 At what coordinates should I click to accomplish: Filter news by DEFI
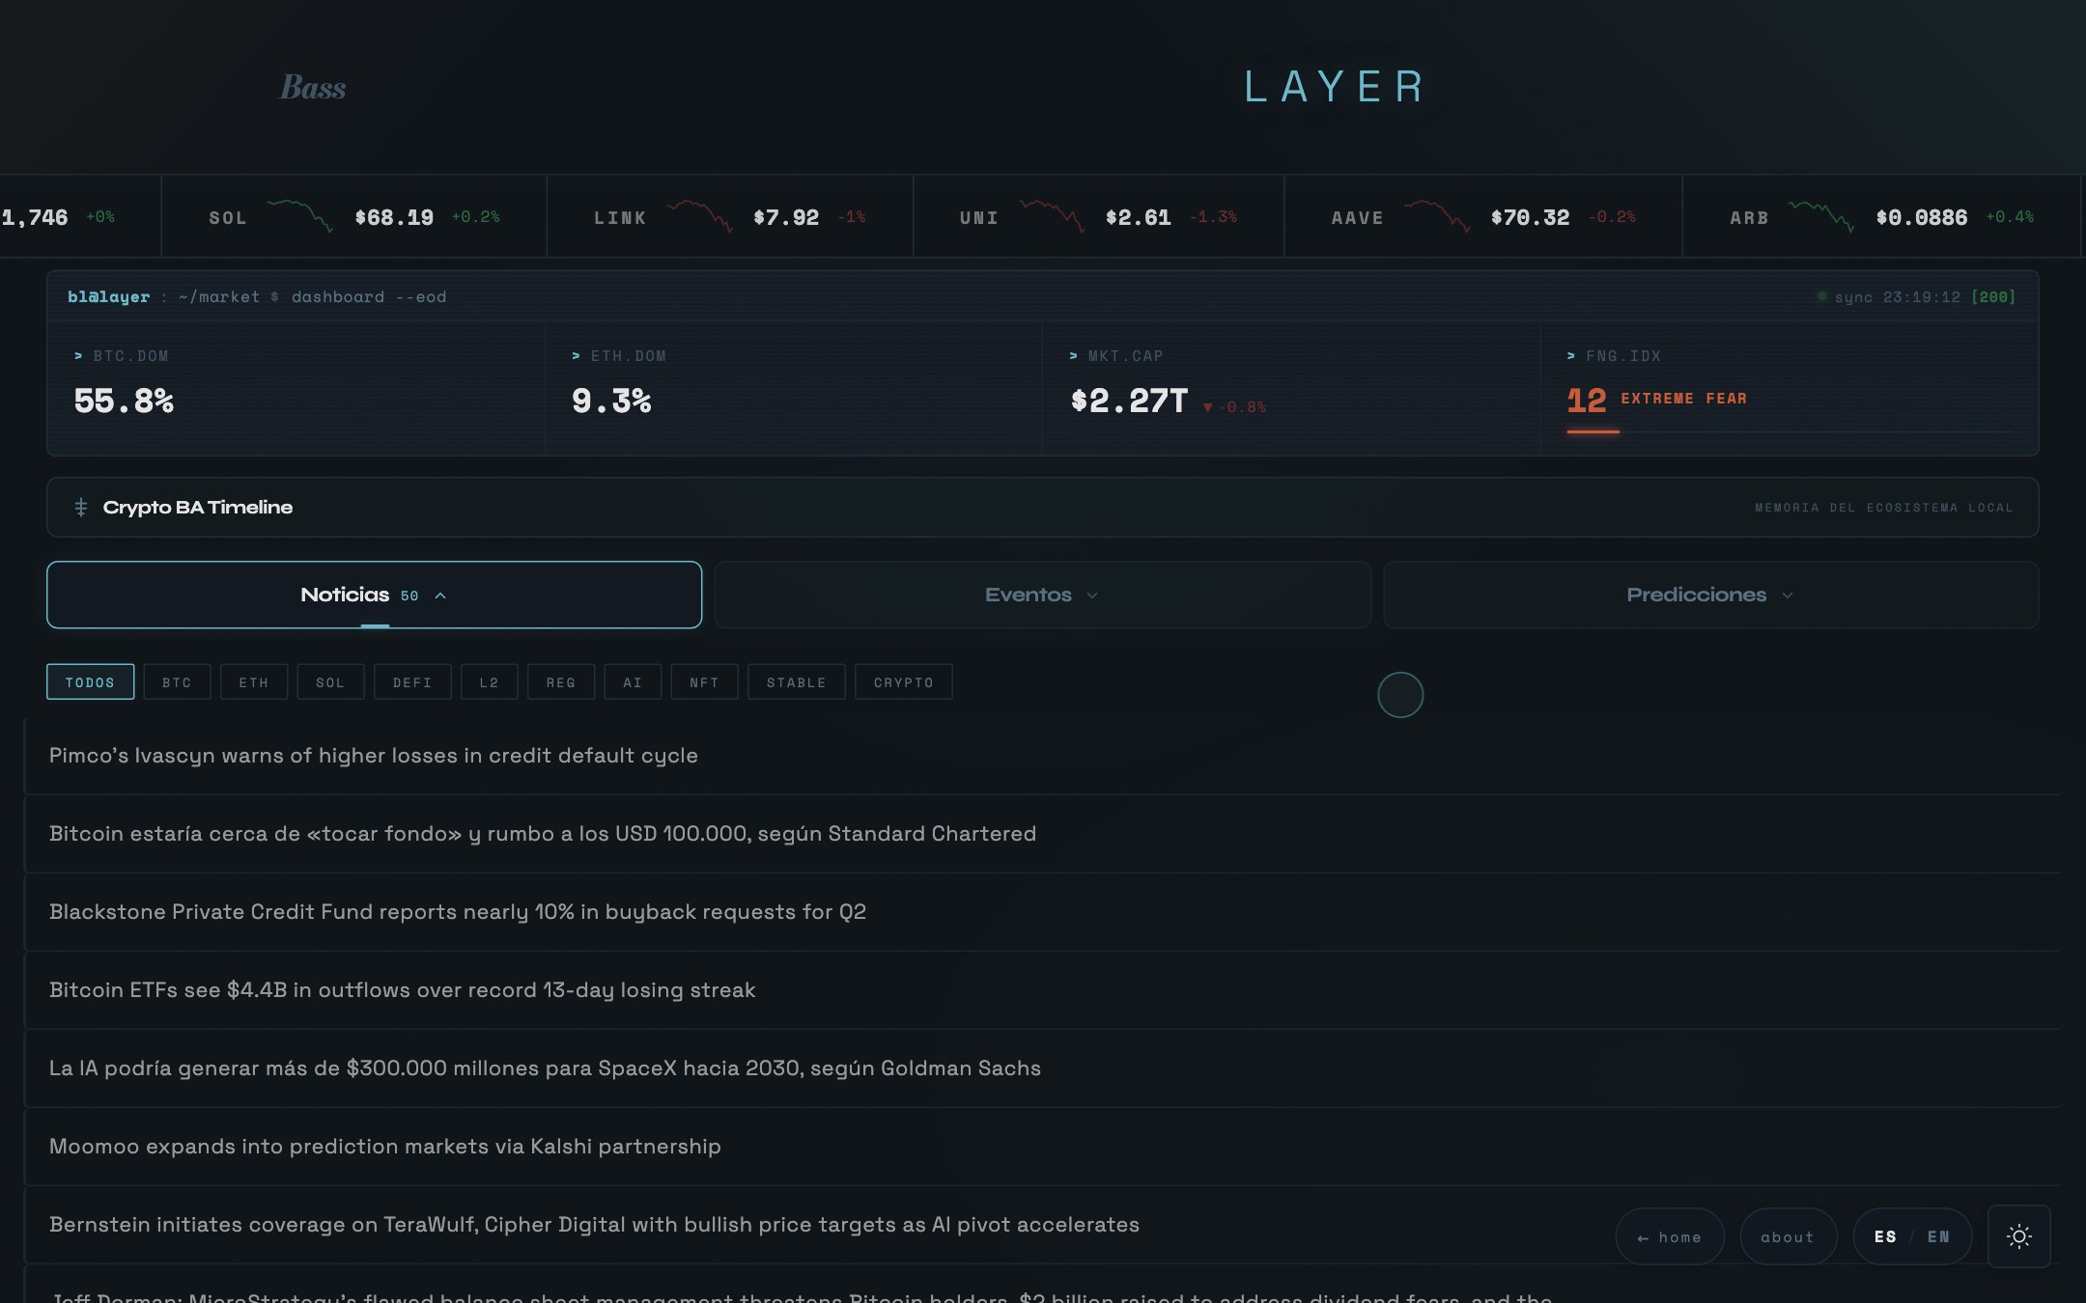[x=412, y=681]
